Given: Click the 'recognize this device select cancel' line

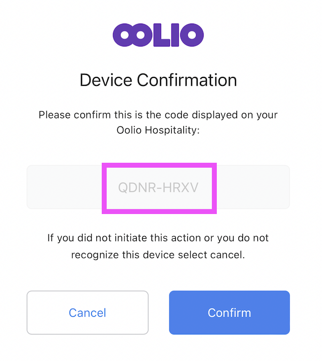Looking at the screenshot, I should point(158,255).
